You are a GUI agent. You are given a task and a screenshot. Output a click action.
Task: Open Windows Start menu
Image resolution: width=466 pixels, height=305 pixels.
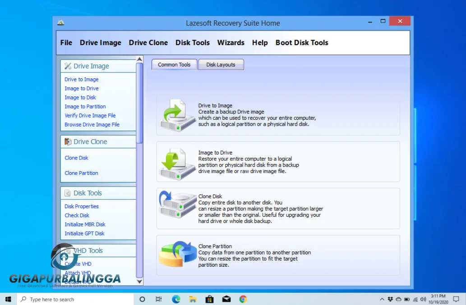pyautogui.click(x=8, y=299)
